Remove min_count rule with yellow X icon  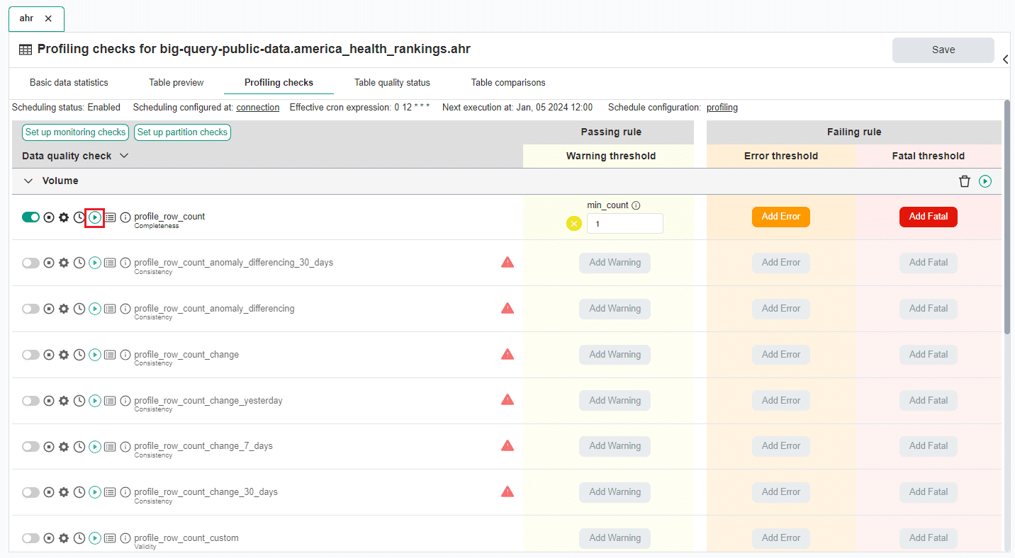pyautogui.click(x=574, y=223)
